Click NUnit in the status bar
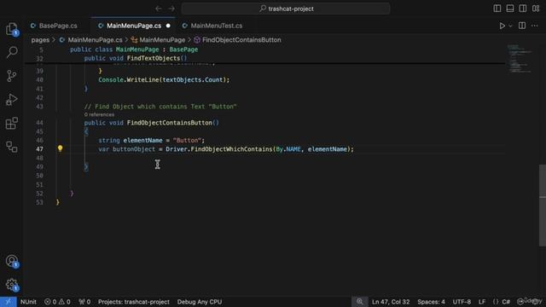This screenshot has width=546, height=307. click(x=28, y=302)
